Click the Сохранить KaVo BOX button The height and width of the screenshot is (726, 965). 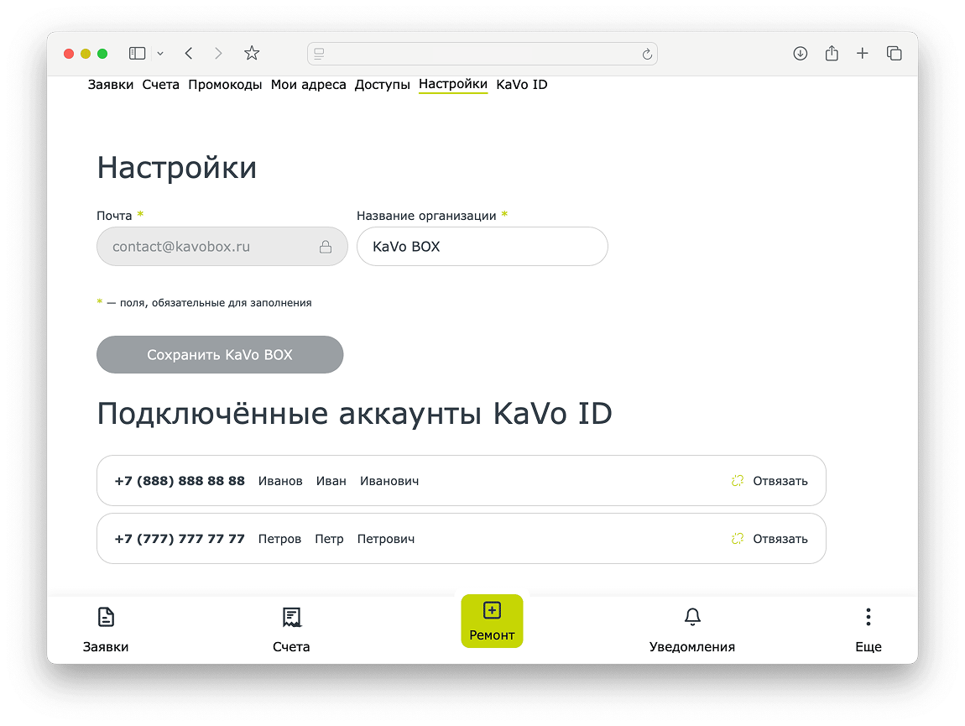(220, 355)
